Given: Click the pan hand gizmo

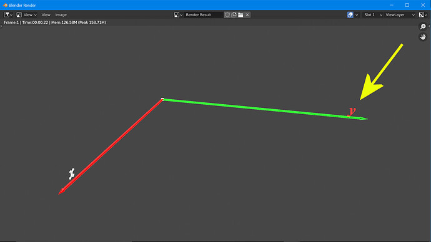Looking at the screenshot, I should click(x=423, y=37).
